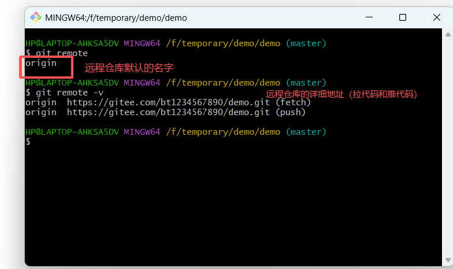
Task: Click the '(push)' text
Action: click(290, 112)
